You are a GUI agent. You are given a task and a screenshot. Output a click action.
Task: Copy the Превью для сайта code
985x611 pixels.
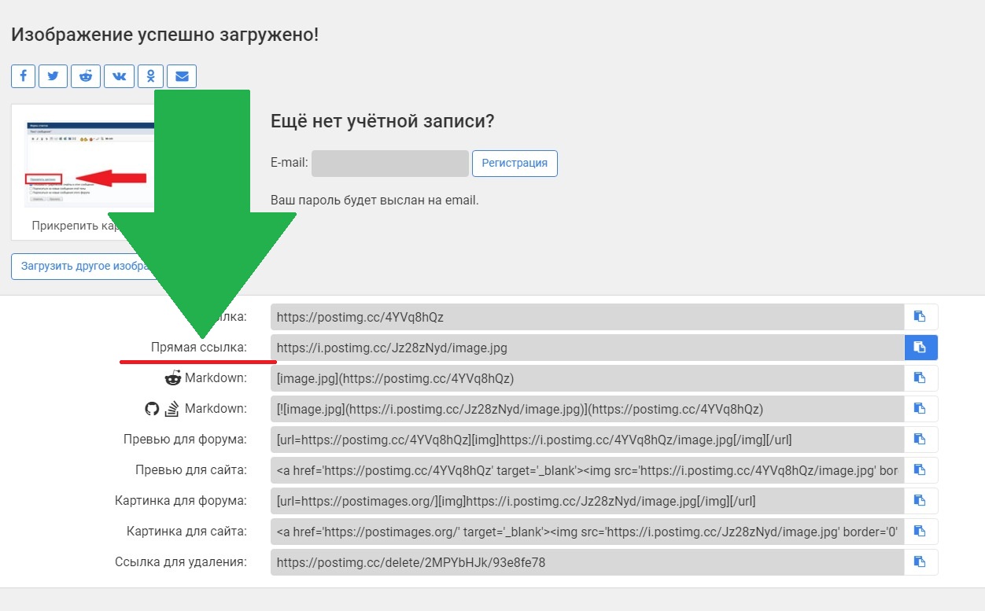[x=920, y=470]
